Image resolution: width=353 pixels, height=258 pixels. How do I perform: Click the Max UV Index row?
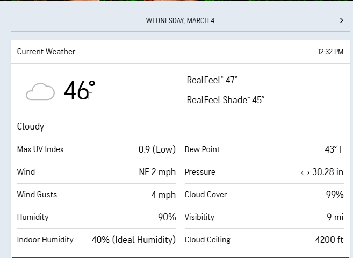[96, 149]
